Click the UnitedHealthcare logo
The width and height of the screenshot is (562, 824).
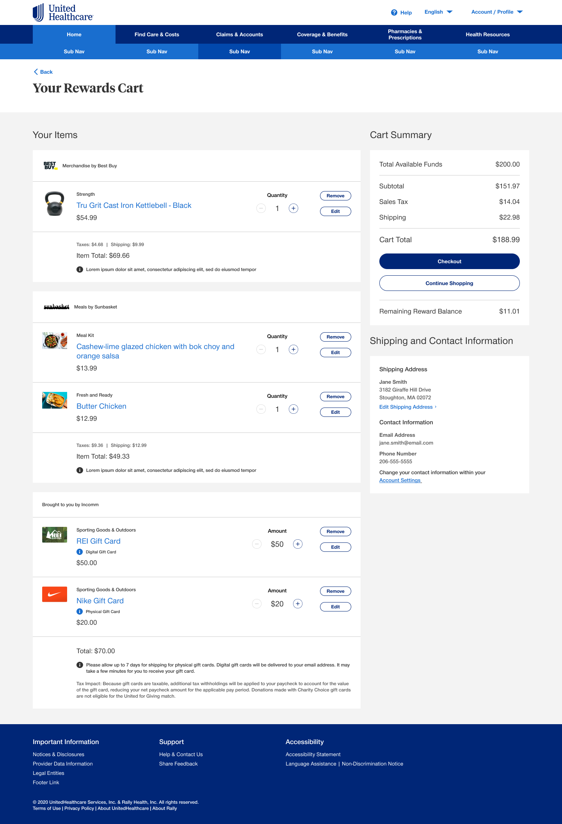[x=63, y=12]
